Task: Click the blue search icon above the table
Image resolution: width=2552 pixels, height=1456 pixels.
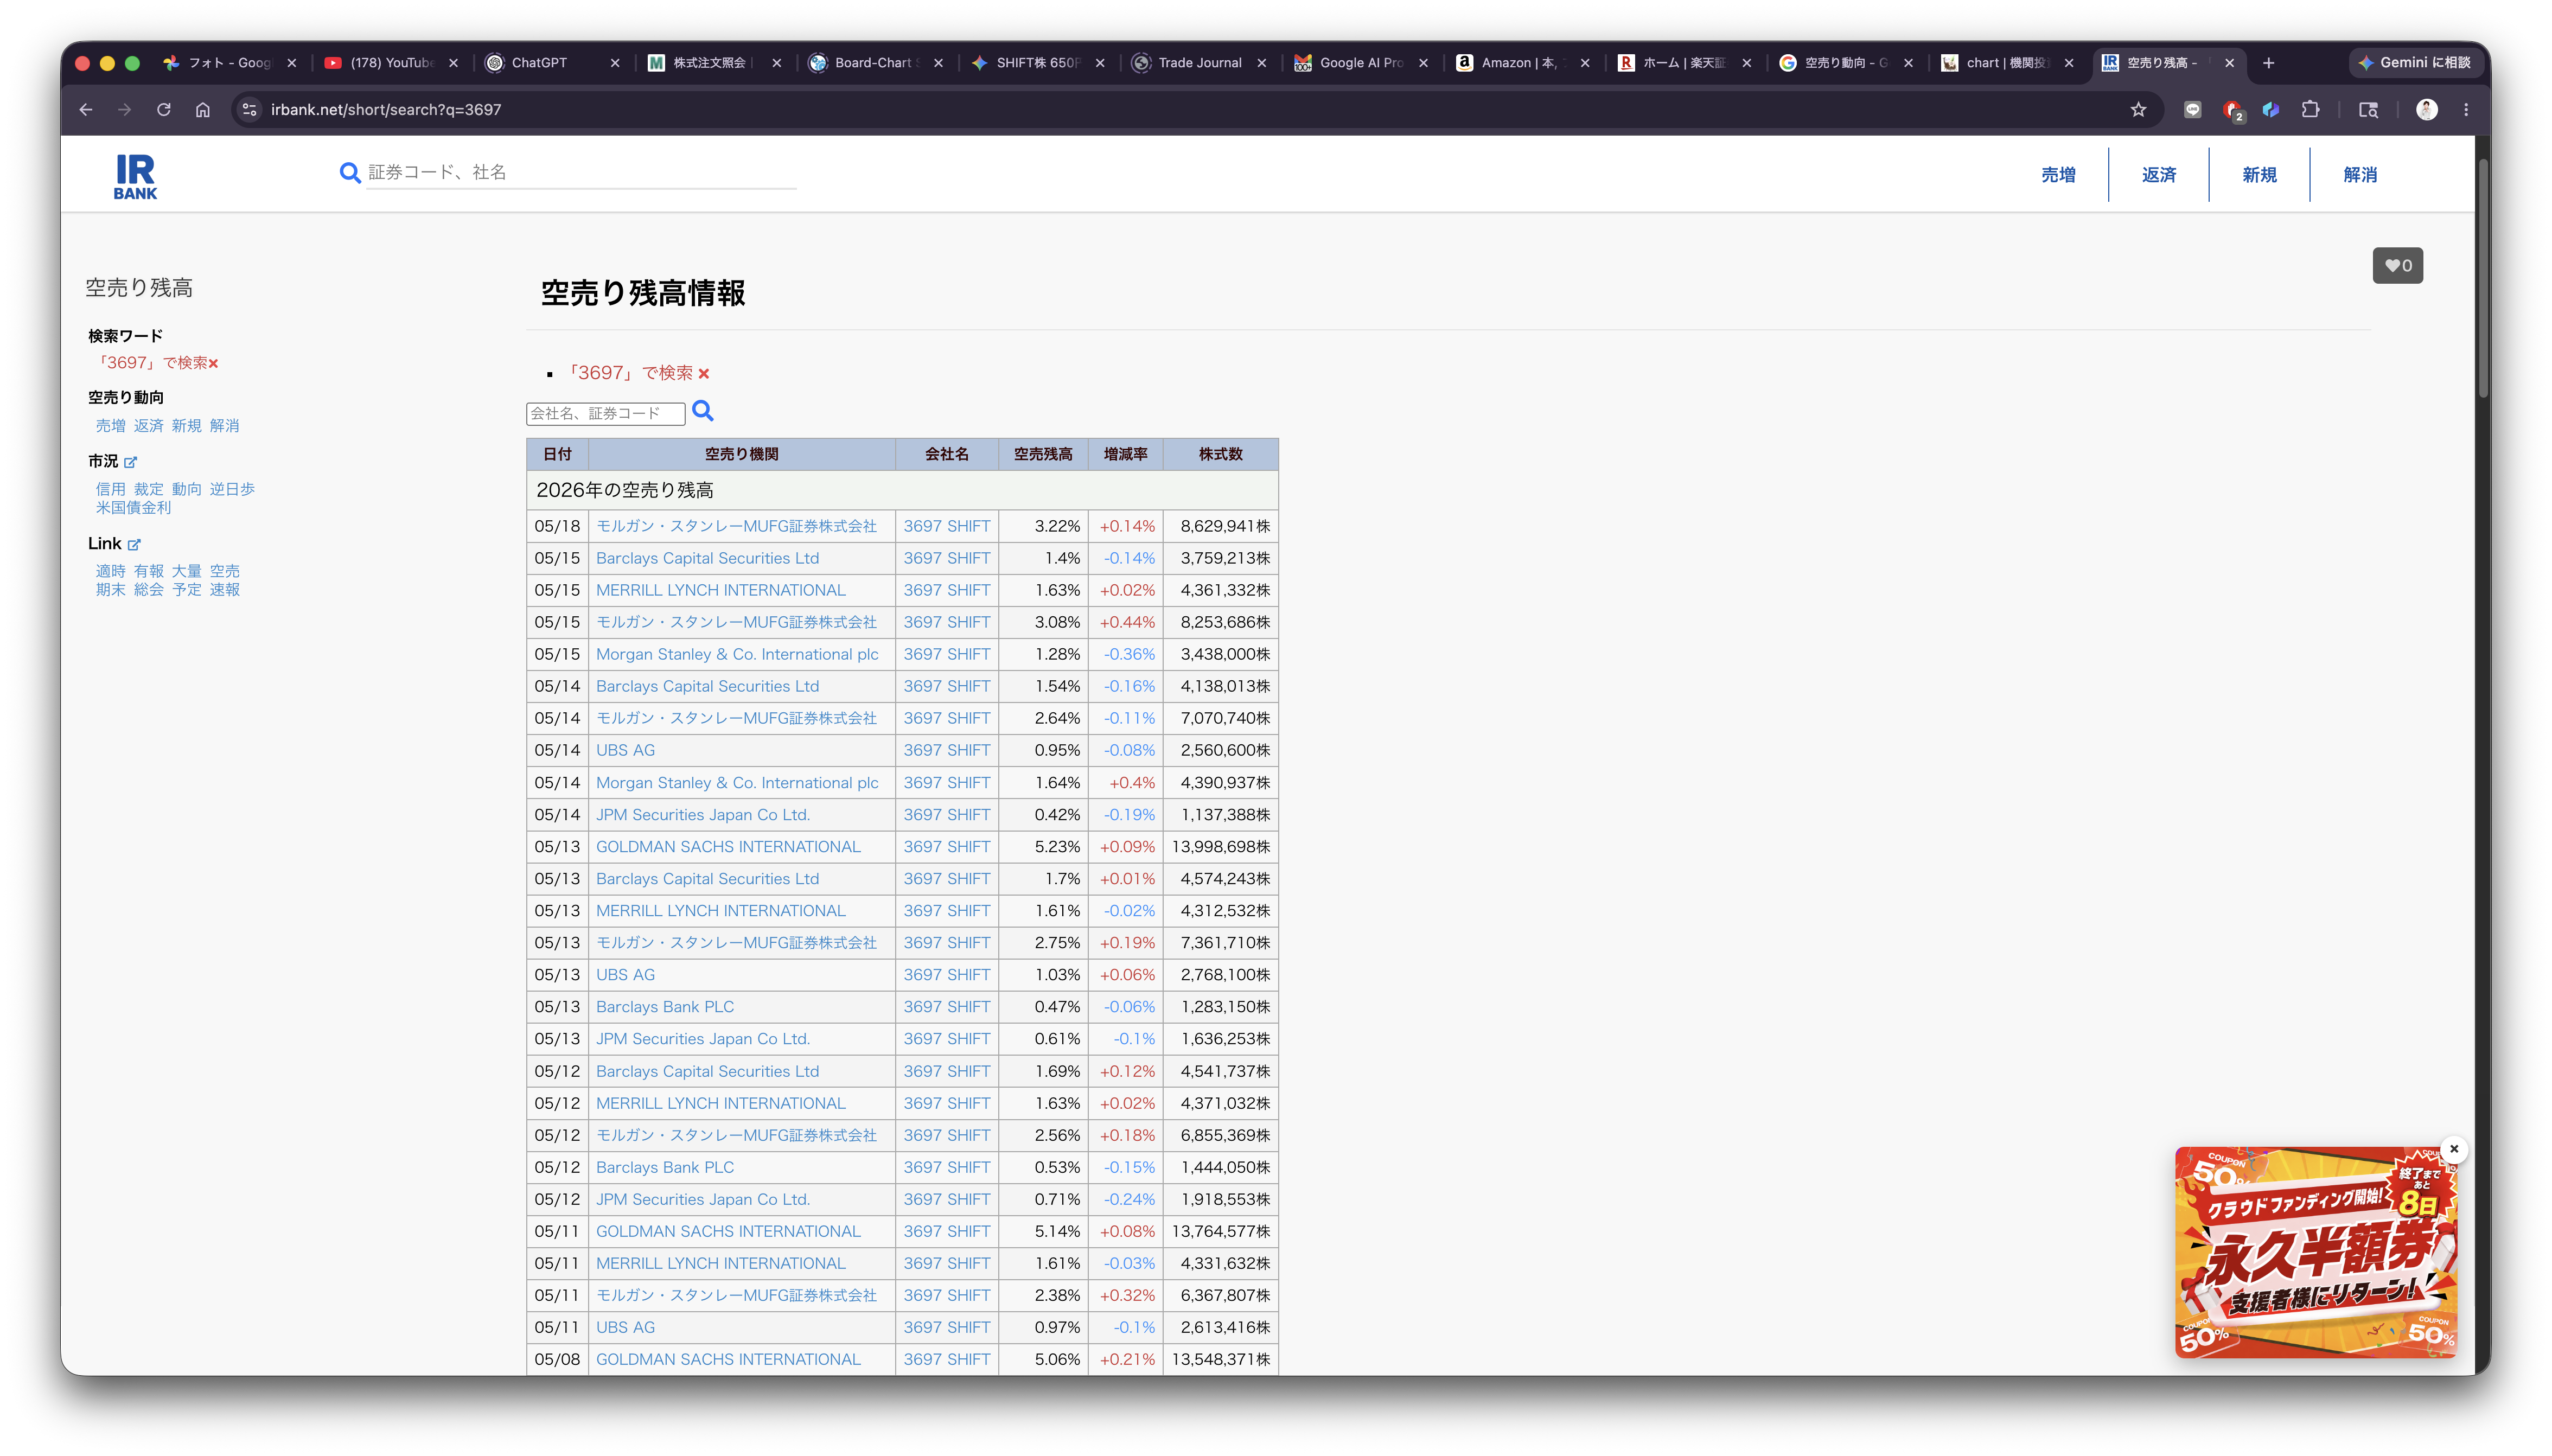Action: 703,411
